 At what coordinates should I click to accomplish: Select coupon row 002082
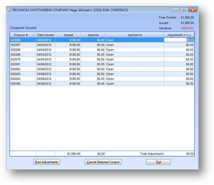[x=102, y=69]
